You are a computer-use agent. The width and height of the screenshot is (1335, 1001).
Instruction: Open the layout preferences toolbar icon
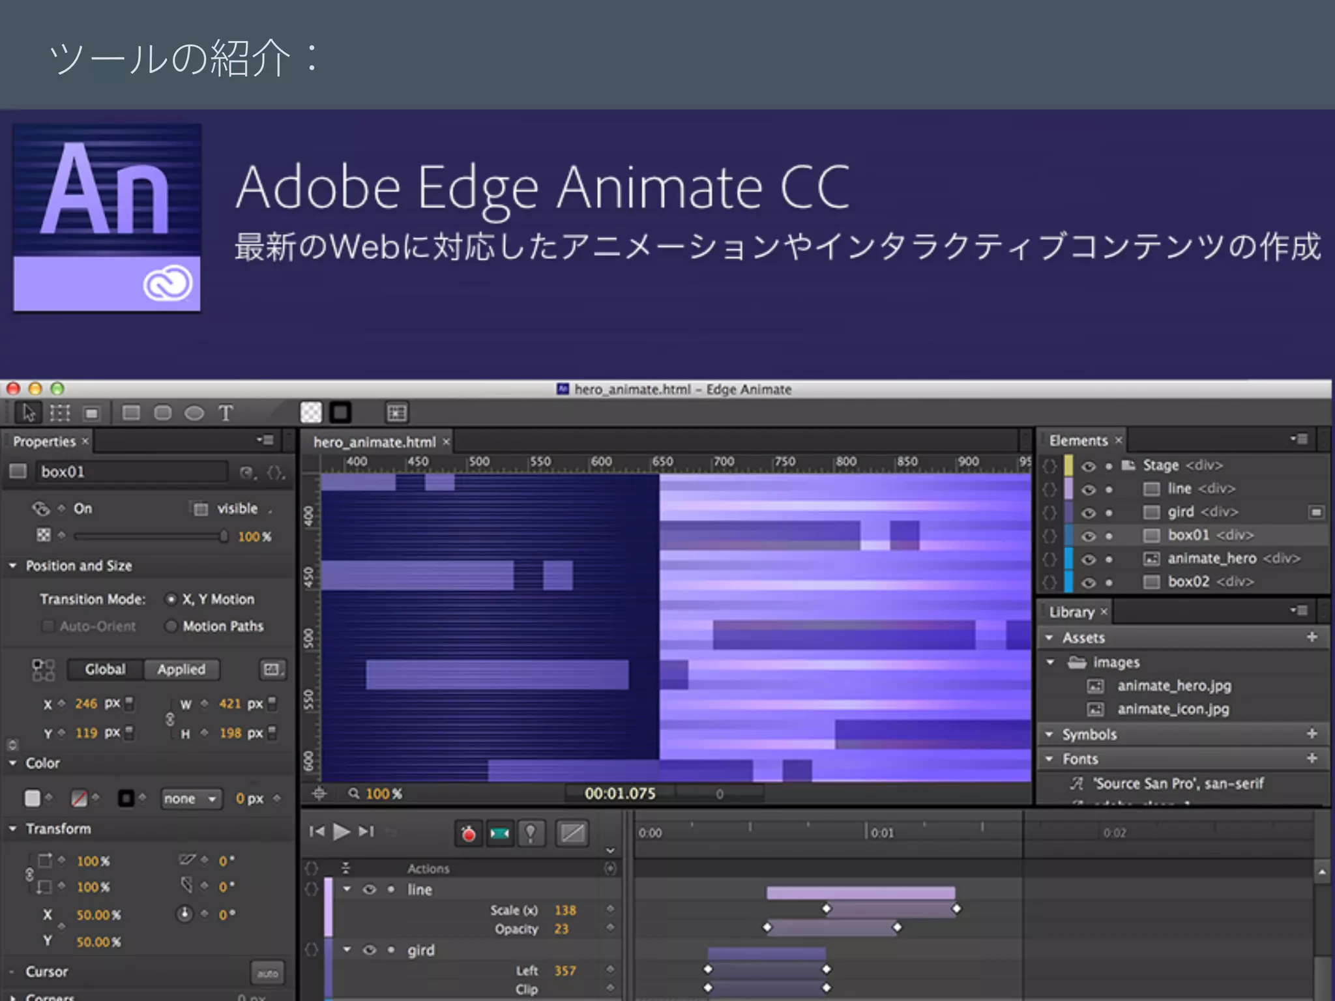(396, 413)
